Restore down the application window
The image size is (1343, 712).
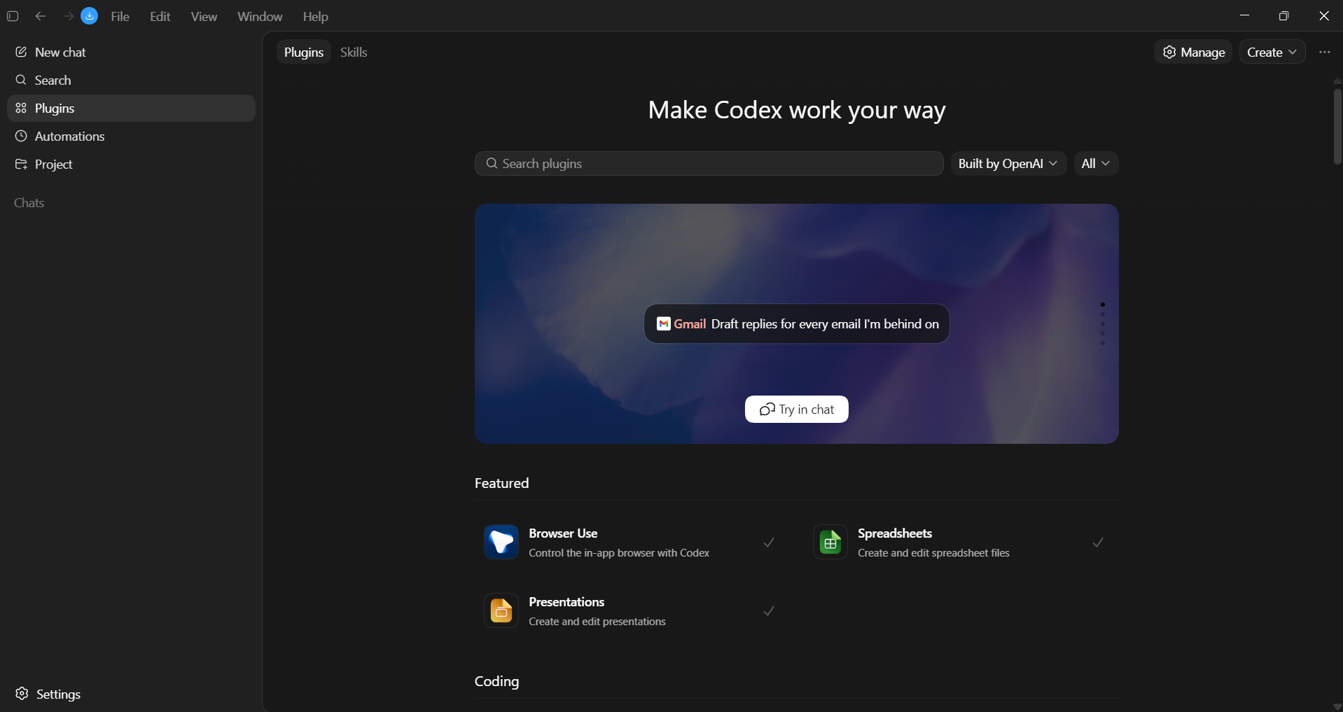click(x=1283, y=15)
